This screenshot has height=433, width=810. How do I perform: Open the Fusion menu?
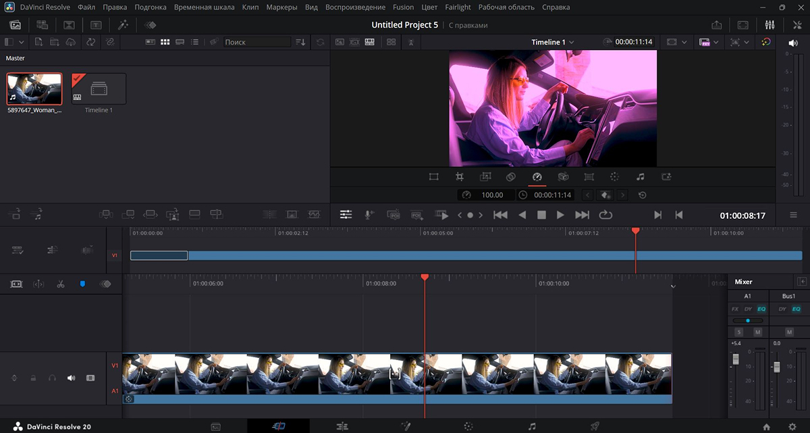point(402,7)
